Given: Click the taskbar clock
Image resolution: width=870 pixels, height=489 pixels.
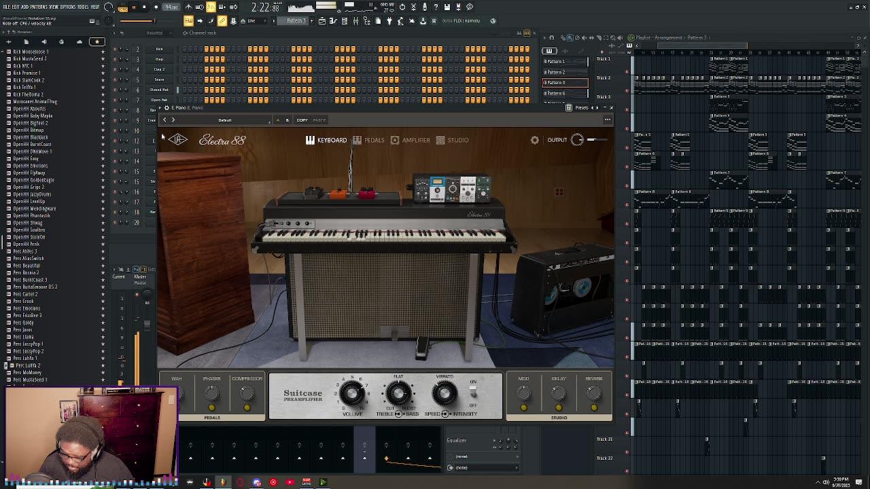Looking at the screenshot, I should [841, 482].
